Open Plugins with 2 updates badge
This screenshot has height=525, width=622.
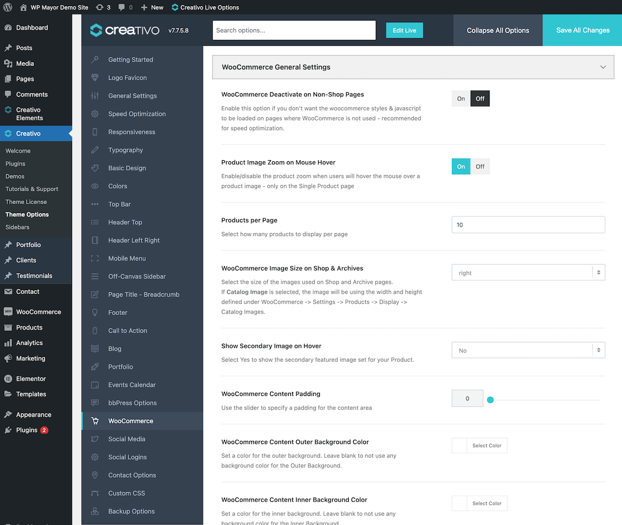click(32, 430)
